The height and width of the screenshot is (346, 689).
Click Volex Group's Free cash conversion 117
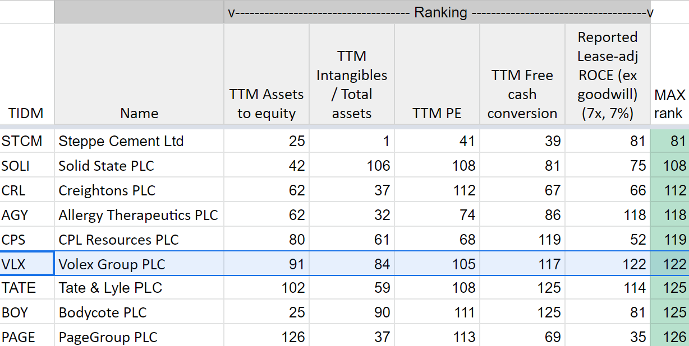(522, 264)
